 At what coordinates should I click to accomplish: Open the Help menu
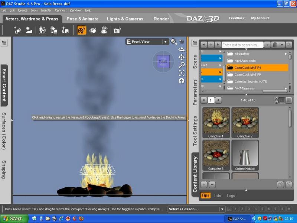click(88, 10)
